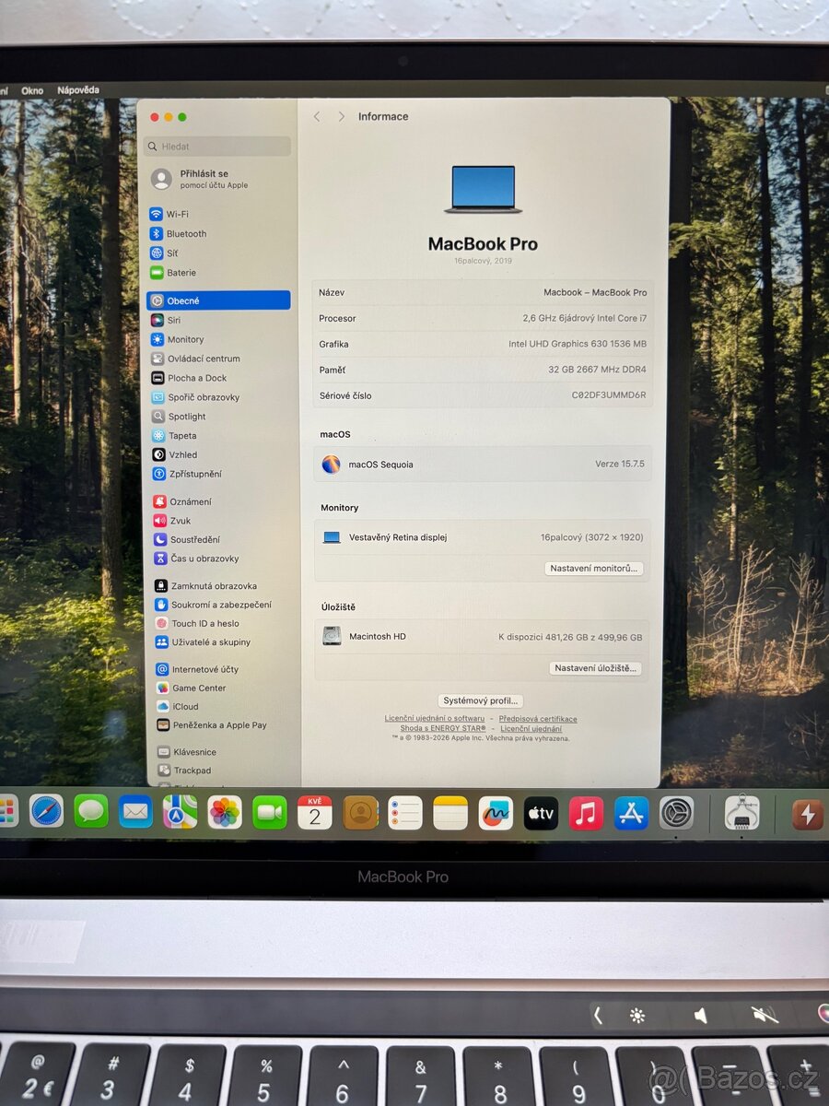The image size is (829, 1106).
Task: Focus the Hledat search field
Action: pyautogui.click(x=217, y=147)
